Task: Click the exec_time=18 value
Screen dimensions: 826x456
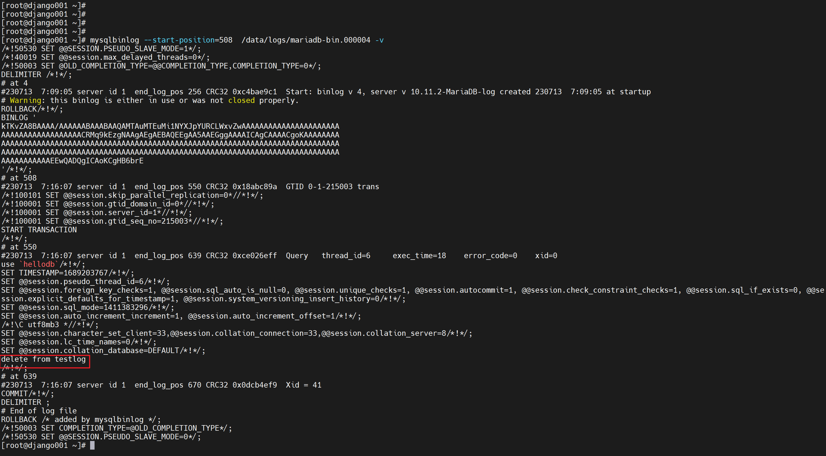Action: 419,256
